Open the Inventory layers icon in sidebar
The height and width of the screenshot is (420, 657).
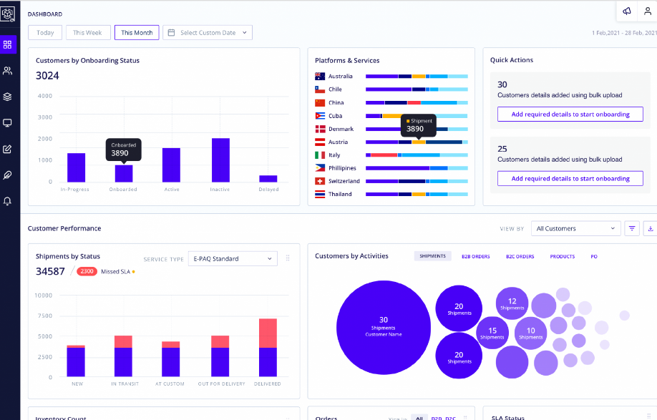[8, 97]
